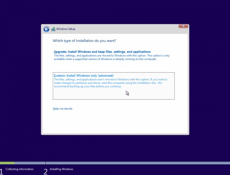Click the Upgrade option description text
Viewport: 230px width, 175px height.
111,57
